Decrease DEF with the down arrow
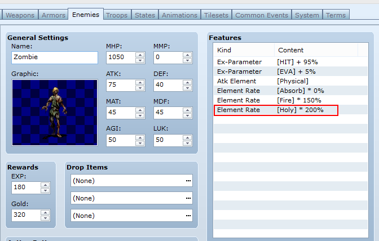This screenshot has width=379, height=241. point(187,88)
